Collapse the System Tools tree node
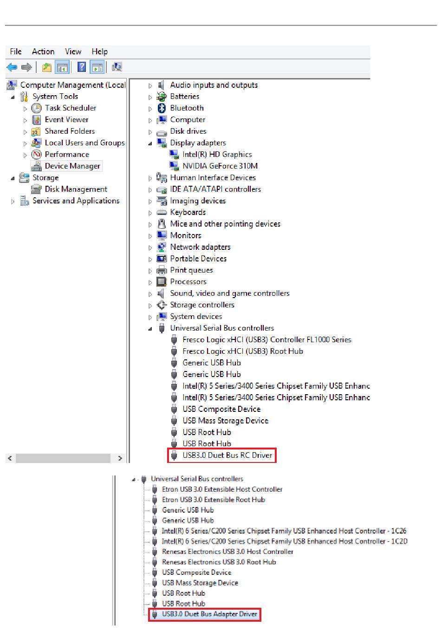The width and height of the screenshot is (441, 644). pos(13,97)
